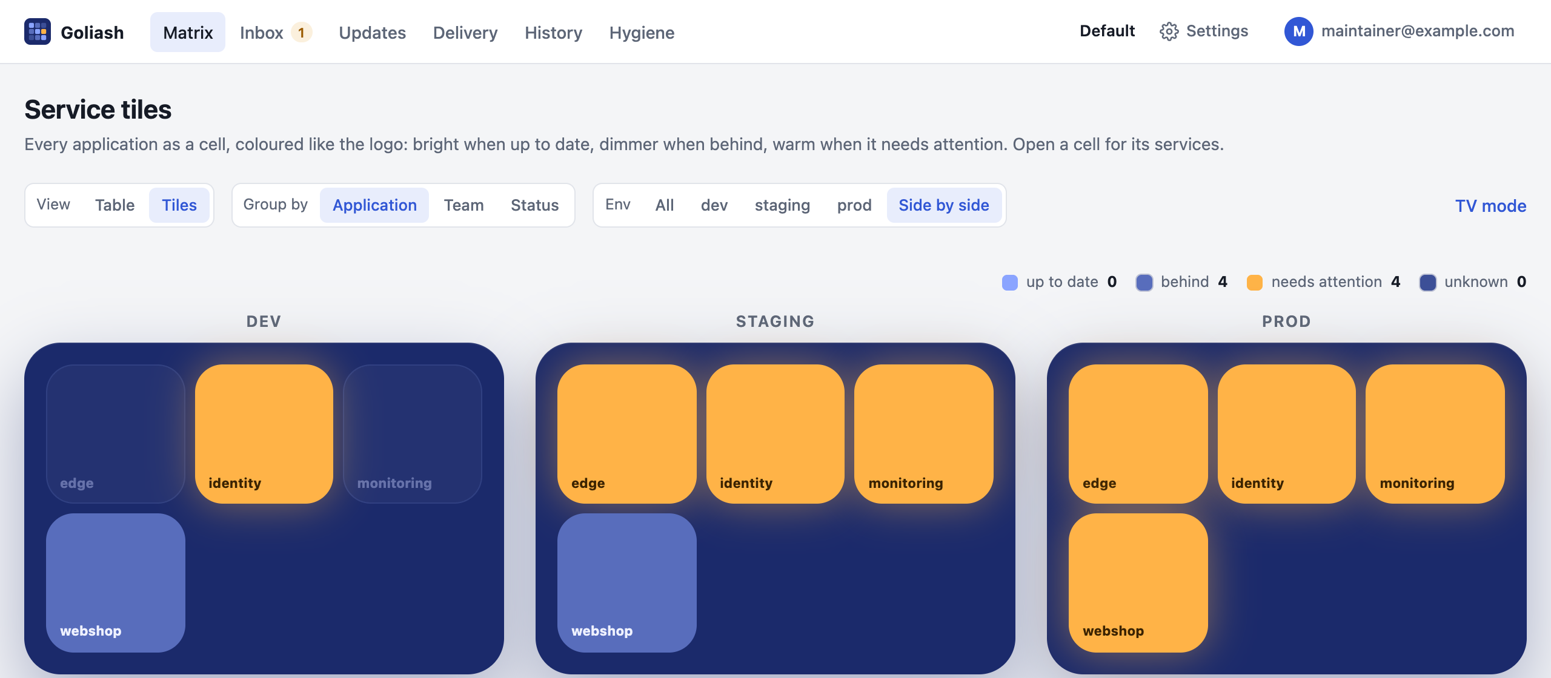
Task: Open the identity tile in PROD
Action: pos(1287,433)
